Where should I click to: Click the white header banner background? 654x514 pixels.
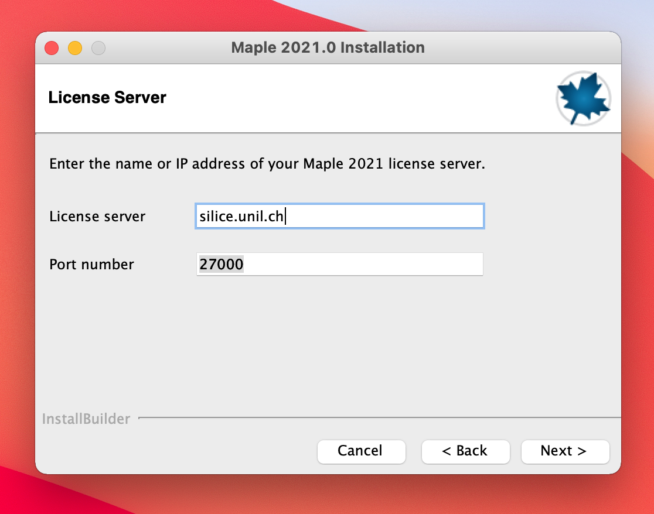coord(352,98)
